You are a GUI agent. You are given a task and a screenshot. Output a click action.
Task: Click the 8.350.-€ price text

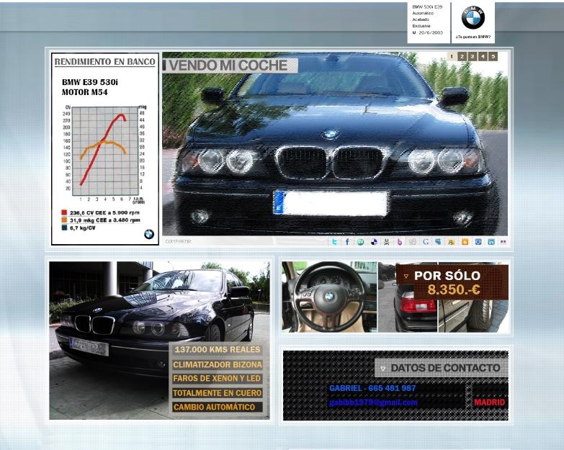454,289
